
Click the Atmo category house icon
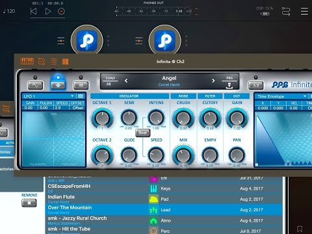pos(153,220)
